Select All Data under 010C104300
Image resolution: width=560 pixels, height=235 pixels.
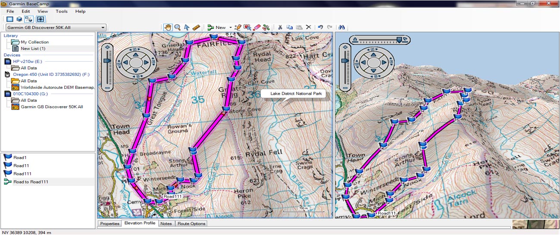tap(28, 100)
